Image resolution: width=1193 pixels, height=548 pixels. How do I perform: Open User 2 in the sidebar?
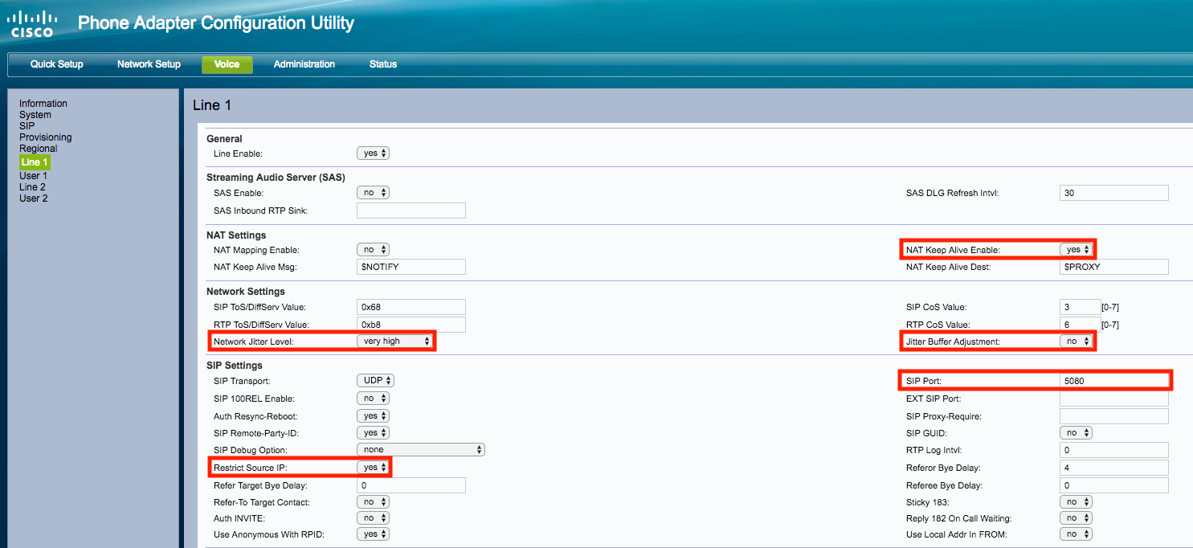[34, 198]
